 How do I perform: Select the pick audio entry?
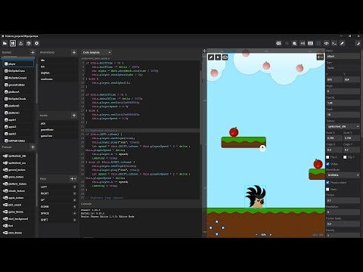(x=58, y=124)
